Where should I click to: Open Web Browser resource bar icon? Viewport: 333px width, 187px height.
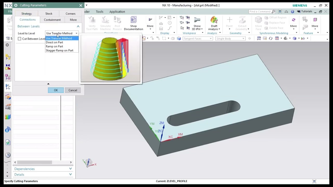point(8,142)
